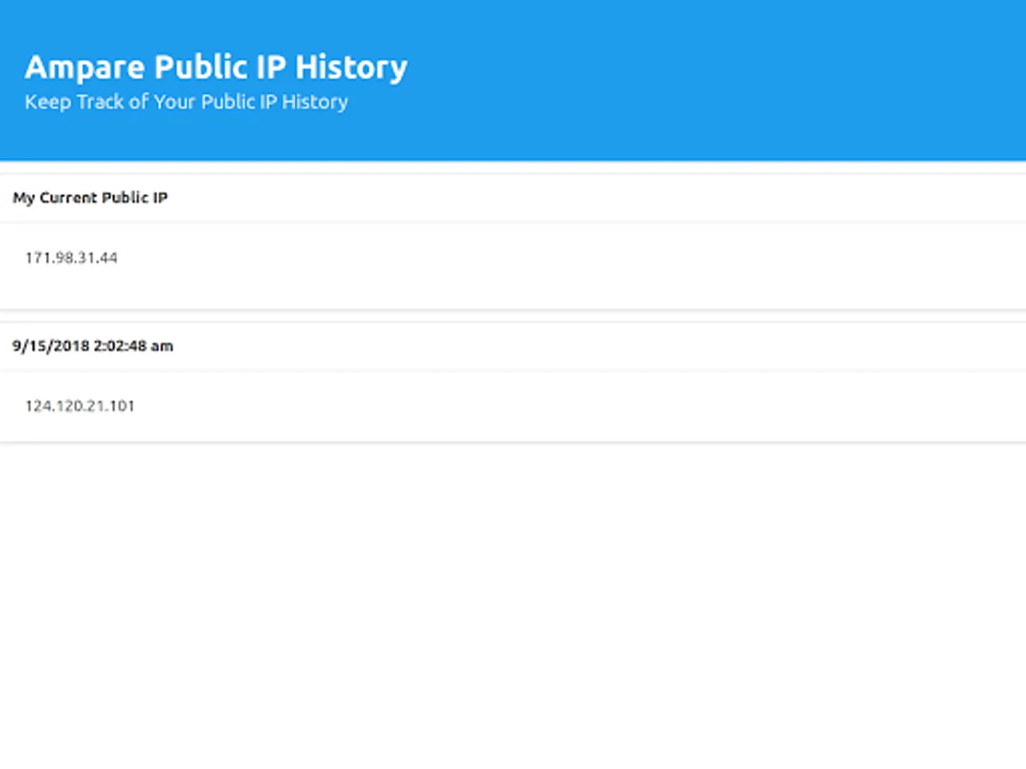Image resolution: width=1026 pixels, height=769 pixels.
Task: Select the My Current Public IP heading
Action: point(90,198)
